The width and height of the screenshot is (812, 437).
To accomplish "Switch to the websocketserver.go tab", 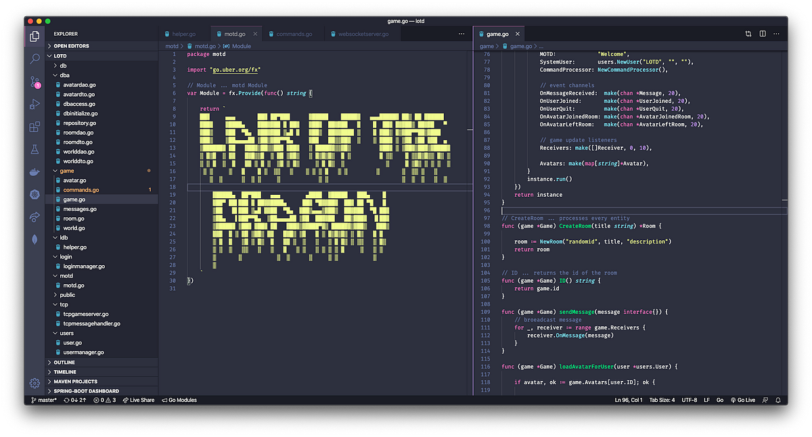I will [x=359, y=32].
